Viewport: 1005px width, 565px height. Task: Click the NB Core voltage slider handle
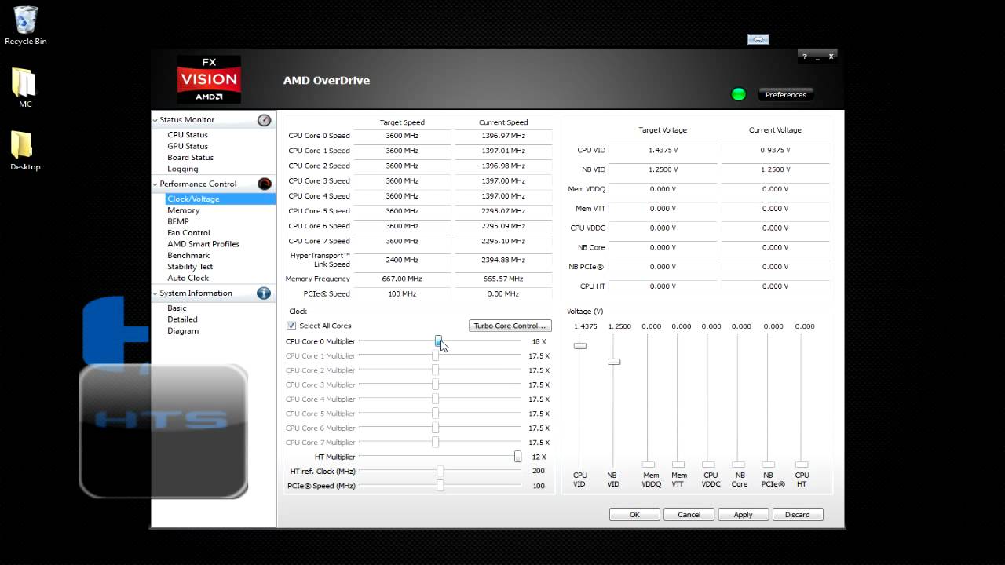pyautogui.click(x=738, y=465)
